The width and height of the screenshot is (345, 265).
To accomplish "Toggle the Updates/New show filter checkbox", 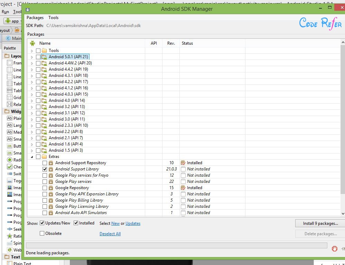I will tap(42, 223).
